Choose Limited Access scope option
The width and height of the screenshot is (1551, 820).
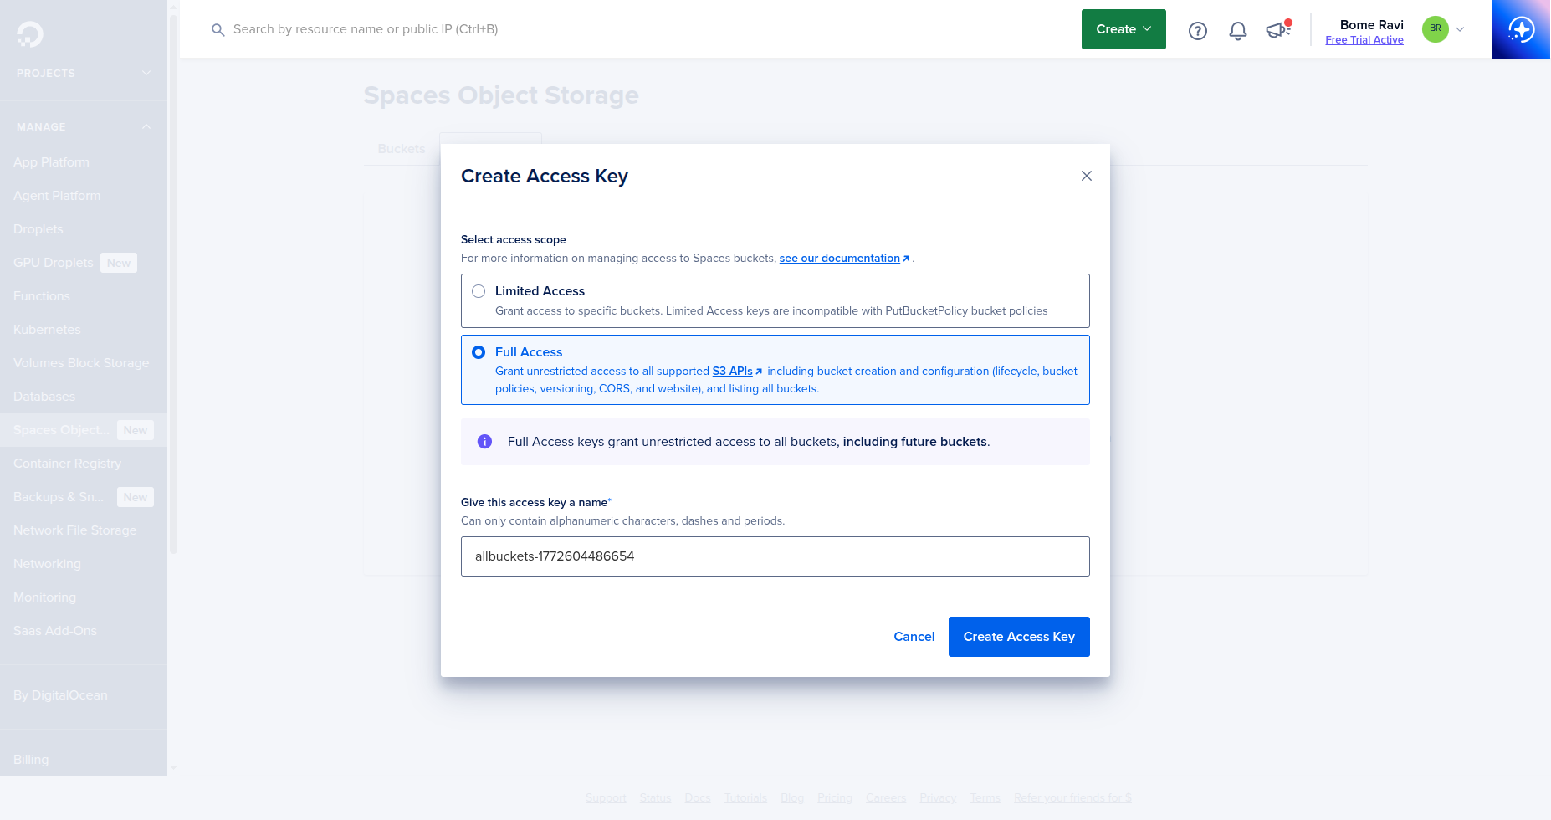540,290
